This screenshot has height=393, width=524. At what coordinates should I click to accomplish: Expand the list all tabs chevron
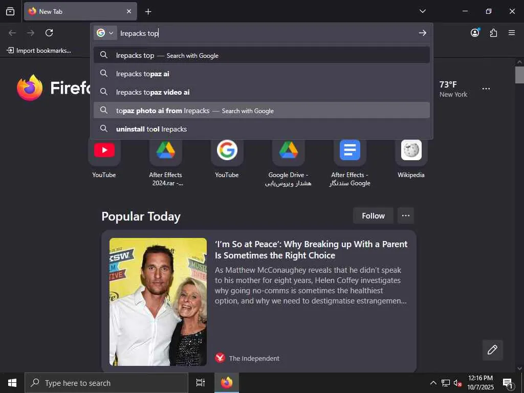422,11
